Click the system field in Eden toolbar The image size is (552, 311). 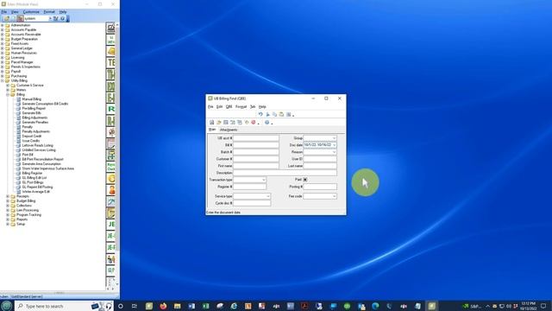pos(36,18)
